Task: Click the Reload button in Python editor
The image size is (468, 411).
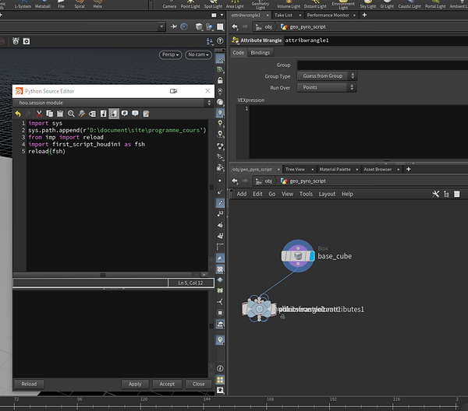Action: [x=29, y=385]
